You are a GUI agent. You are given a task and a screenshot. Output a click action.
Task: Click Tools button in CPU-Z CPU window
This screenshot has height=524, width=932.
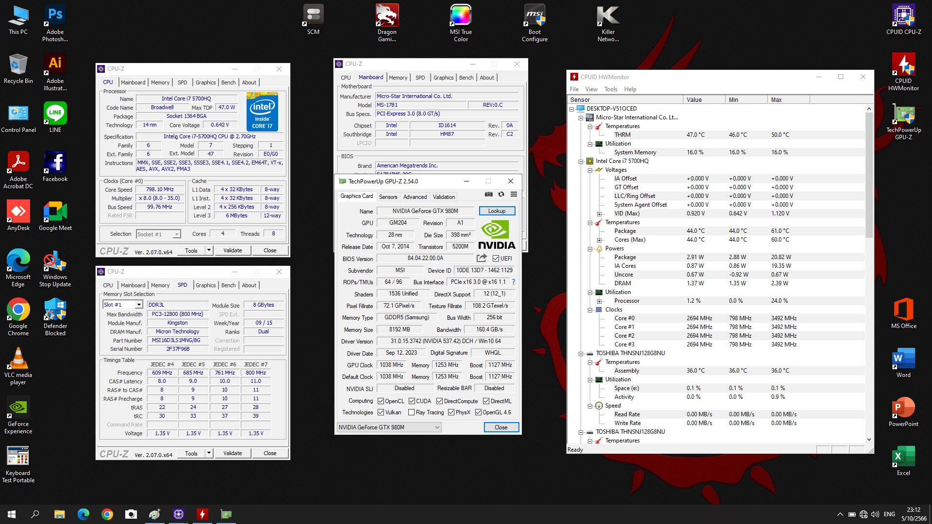pos(191,250)
